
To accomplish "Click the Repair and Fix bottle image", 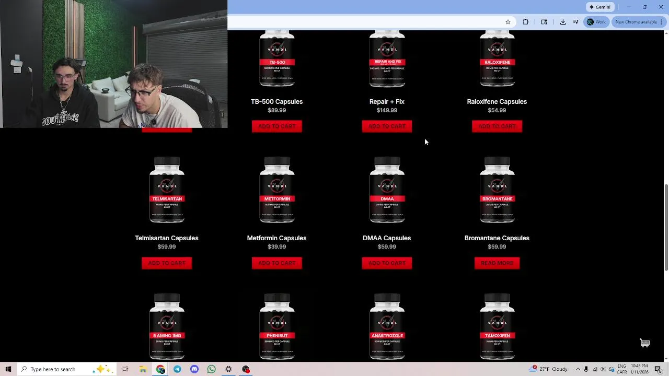I will tap(387, 58).
